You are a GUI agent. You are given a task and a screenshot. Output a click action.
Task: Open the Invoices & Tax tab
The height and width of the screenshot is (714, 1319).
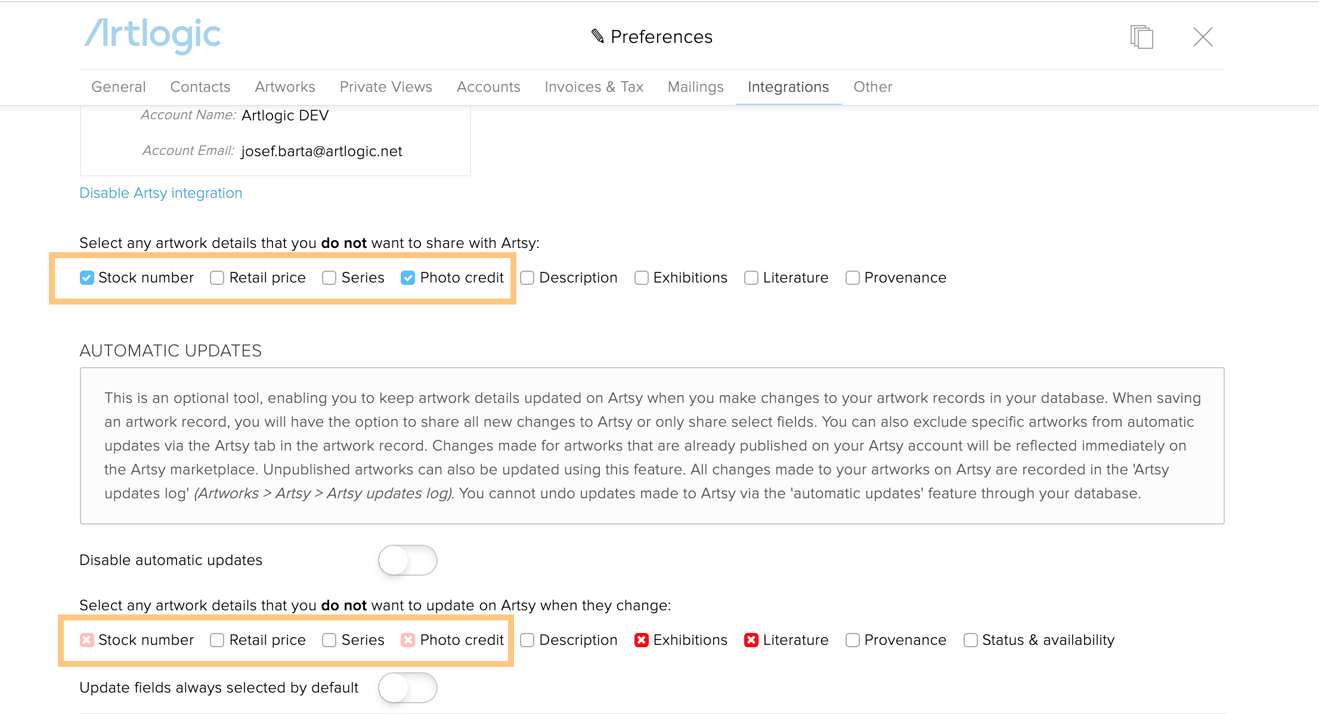pos(594,87)
